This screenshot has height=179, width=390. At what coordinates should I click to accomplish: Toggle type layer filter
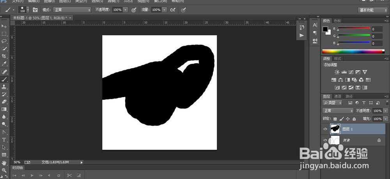pos(364,103)
